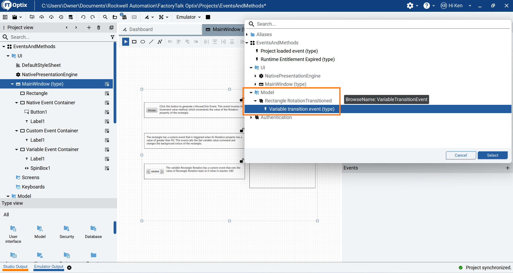513x273 pixels.
Task: Click the open folder icon in the toolbar
Action: click(x=115, y=17)
